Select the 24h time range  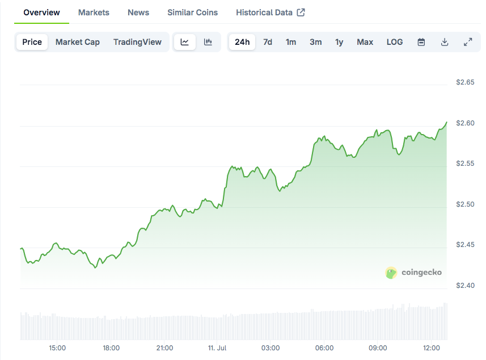click(242, 42)
